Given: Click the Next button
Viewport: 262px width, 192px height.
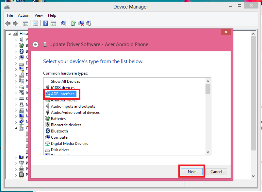Looking at the screenshot, I should [191, 171].
